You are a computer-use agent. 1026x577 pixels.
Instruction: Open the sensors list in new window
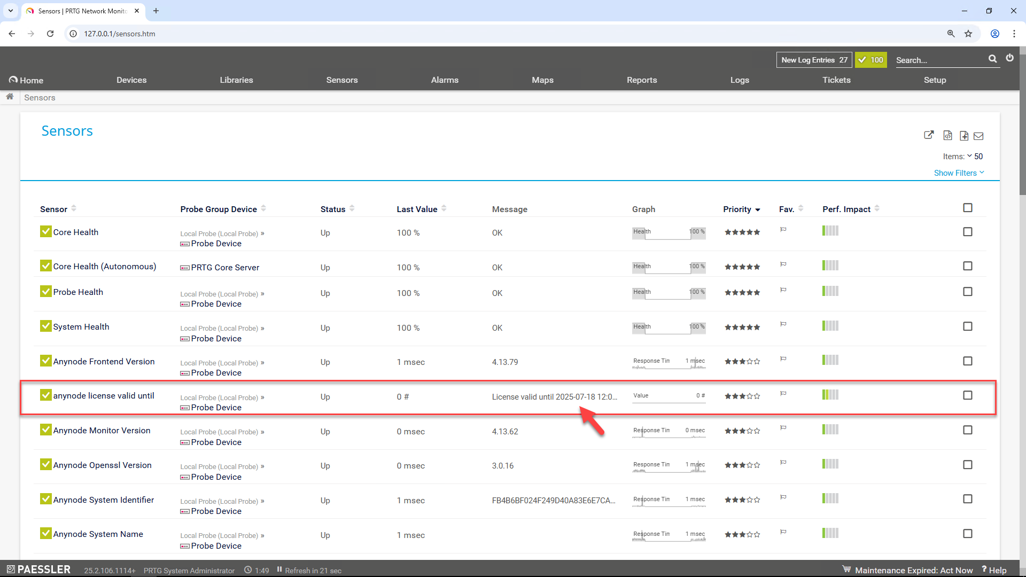tap(929, 135)
